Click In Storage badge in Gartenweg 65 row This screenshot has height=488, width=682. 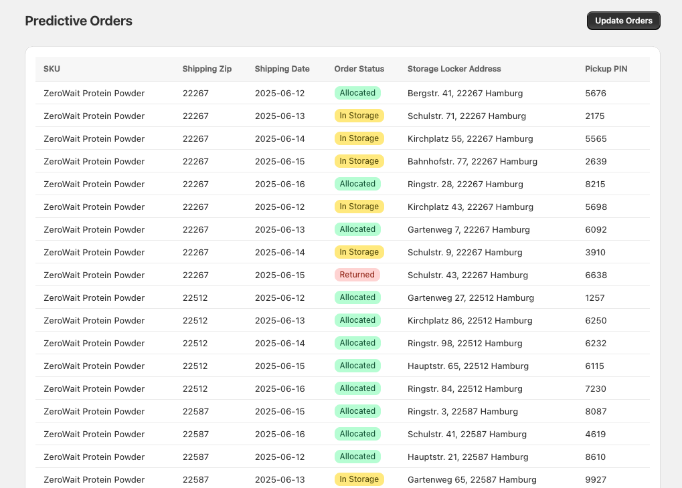click(359, 479)
